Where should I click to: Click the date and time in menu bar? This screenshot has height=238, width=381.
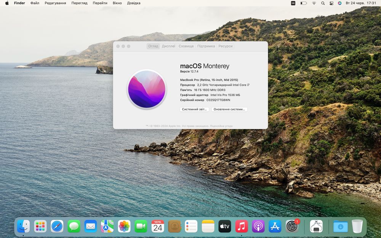[x=361, y=3]
